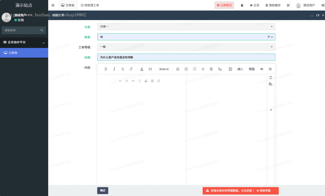Insert a table from the sub-toolbar

pyautogui.click(x=152, y=81)
